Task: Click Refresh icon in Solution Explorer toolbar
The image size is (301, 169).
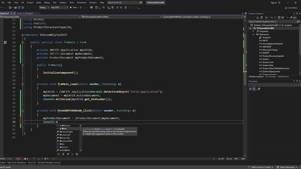Action: 275,18
